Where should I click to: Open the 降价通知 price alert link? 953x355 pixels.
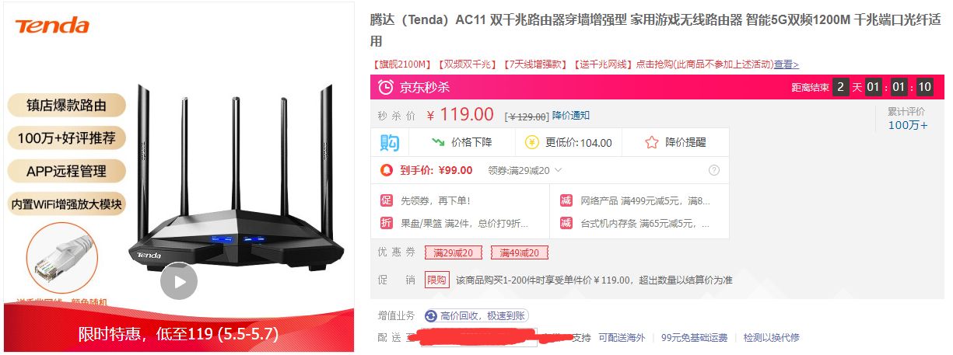(571, 115)
